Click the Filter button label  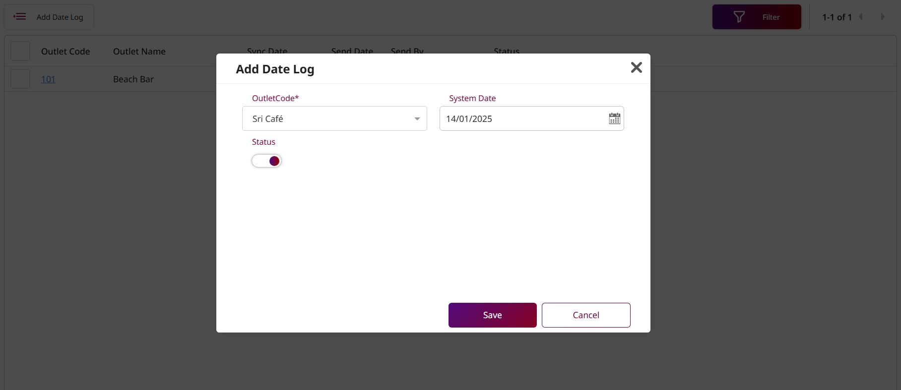pyautogui.click(x=771, y=17)
